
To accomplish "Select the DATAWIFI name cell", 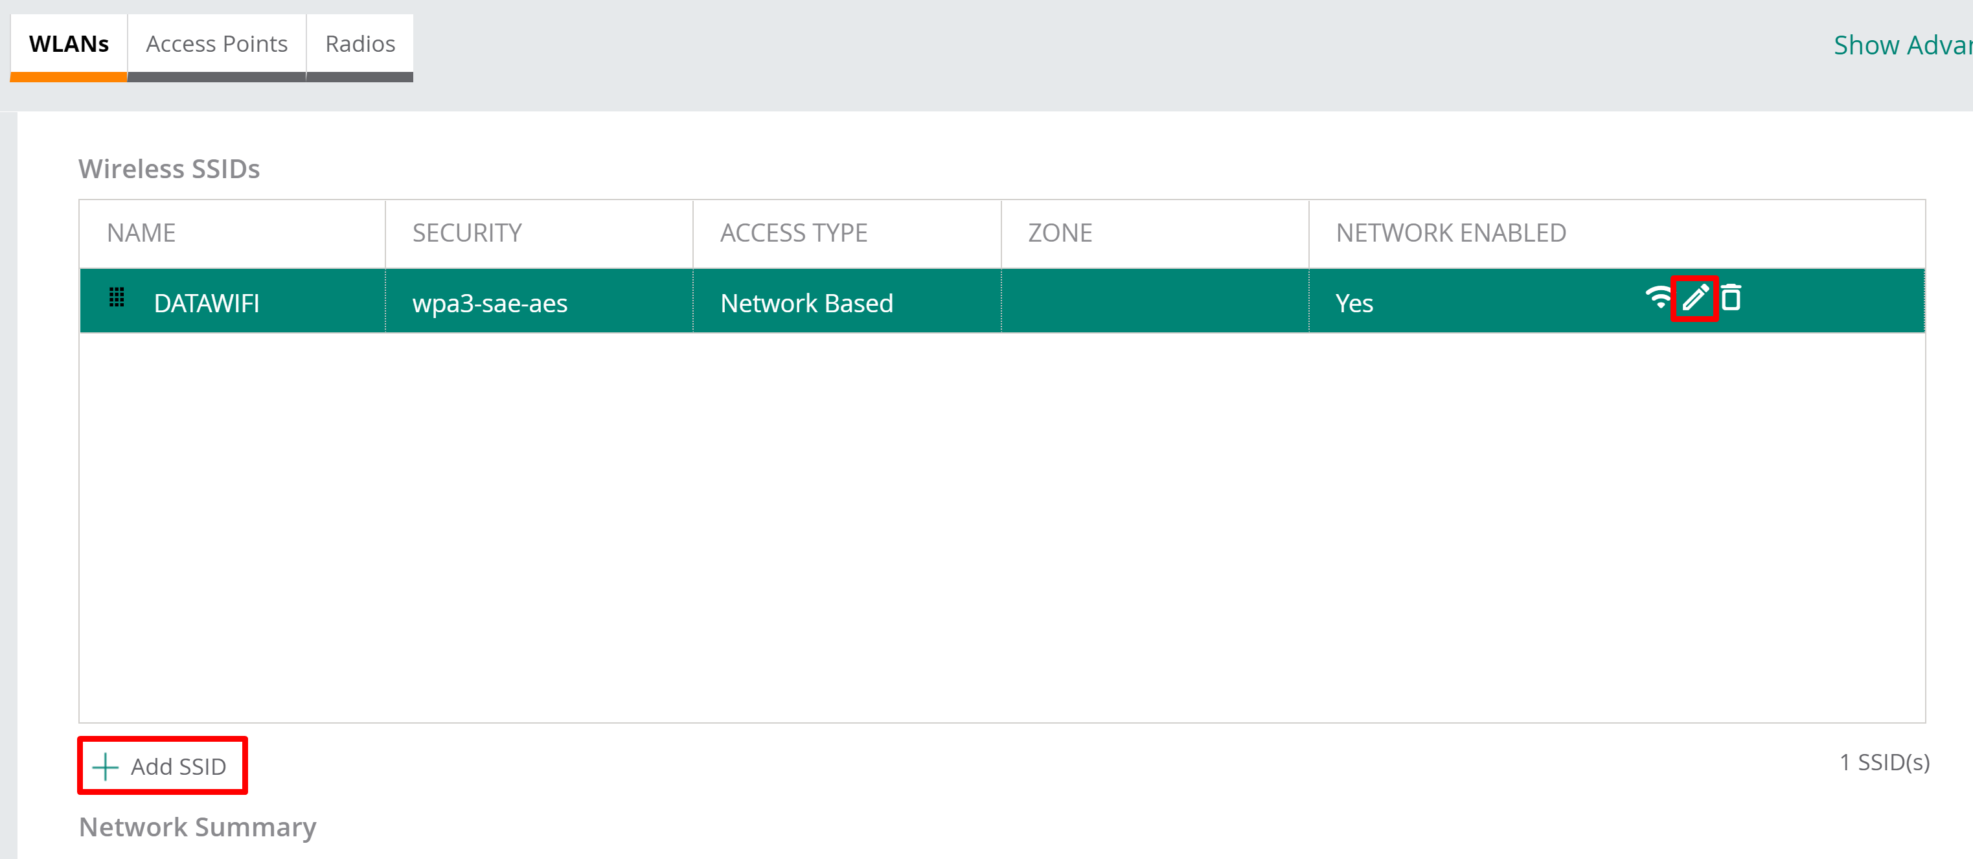I will pyautogui.click(x=207, y=303).
